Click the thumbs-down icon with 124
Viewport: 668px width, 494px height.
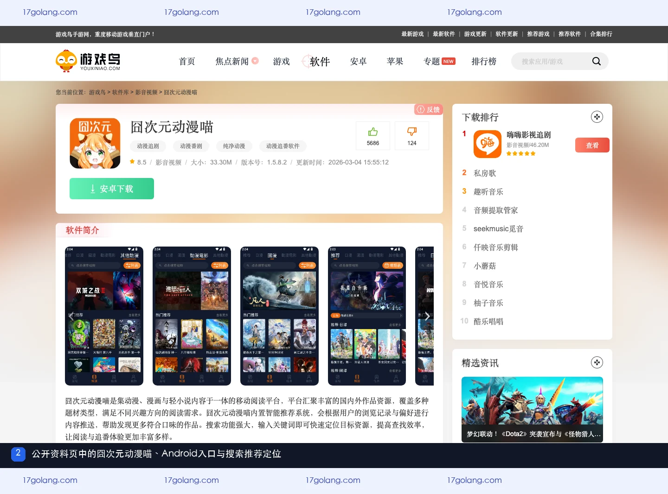click(412, 132)
